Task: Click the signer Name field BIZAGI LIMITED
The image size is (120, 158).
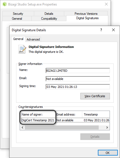Action: click(78, 71)
